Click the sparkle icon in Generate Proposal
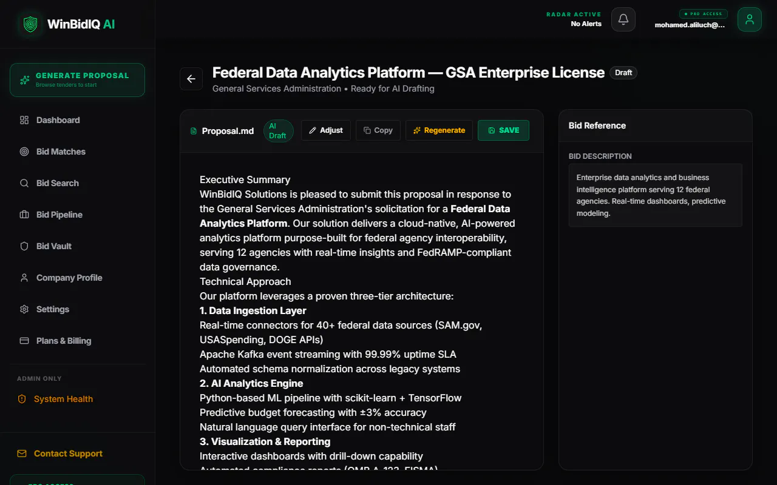Screen dimensions: 777x485 click(25, 80)
